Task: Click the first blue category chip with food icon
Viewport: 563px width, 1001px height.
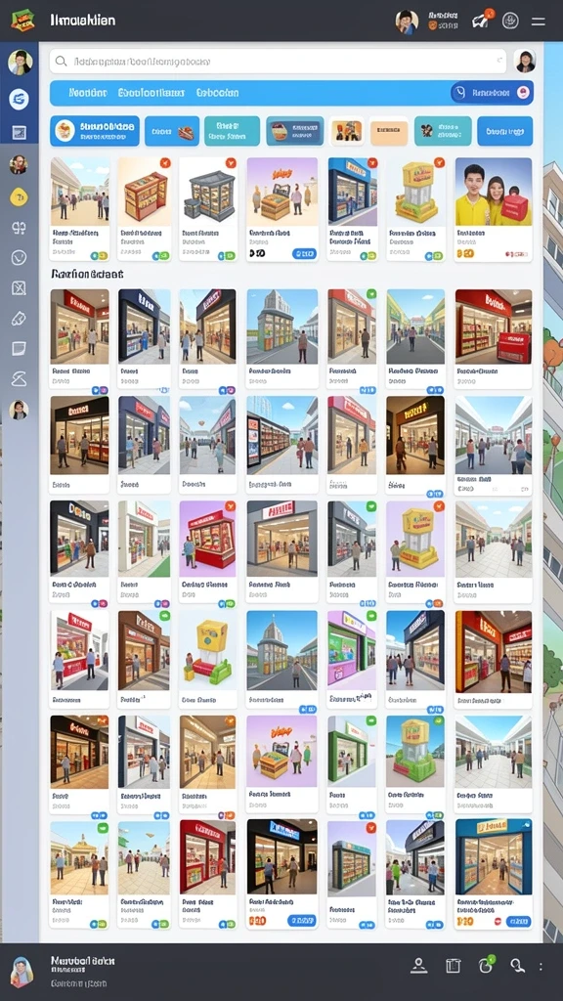Action: click(95, 131)
